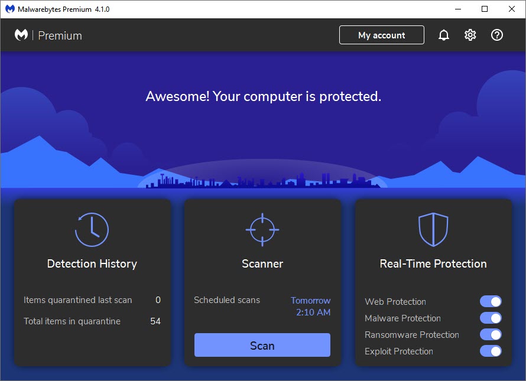Click the Malwarebytes logo in the header

coord(21,35)
